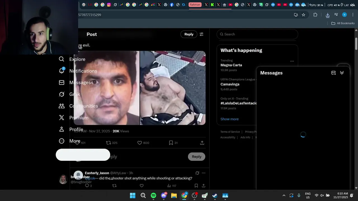
Task: Start a new message in the Messages panel
Action: point(333,73)
